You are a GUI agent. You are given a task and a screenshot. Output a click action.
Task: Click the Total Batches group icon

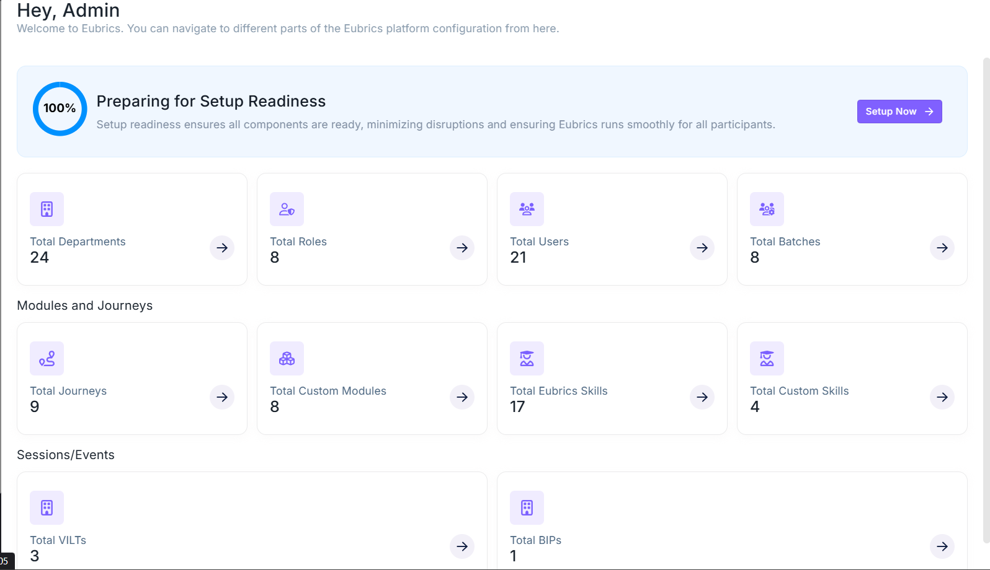(767, 209)
